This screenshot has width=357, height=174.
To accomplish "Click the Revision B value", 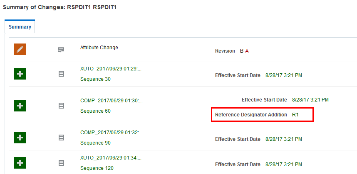I will tap(242, 51).
